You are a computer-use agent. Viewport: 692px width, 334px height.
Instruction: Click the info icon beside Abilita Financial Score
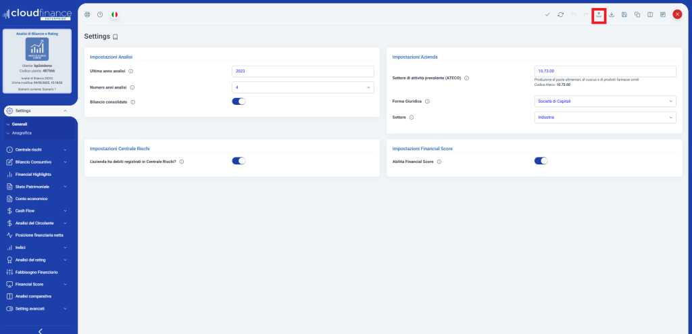click(439, 162)
